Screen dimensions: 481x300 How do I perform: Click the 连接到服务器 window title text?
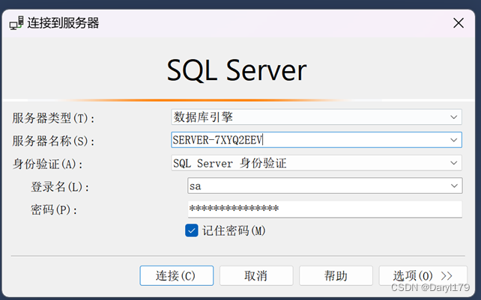click(x=63, y=23)
